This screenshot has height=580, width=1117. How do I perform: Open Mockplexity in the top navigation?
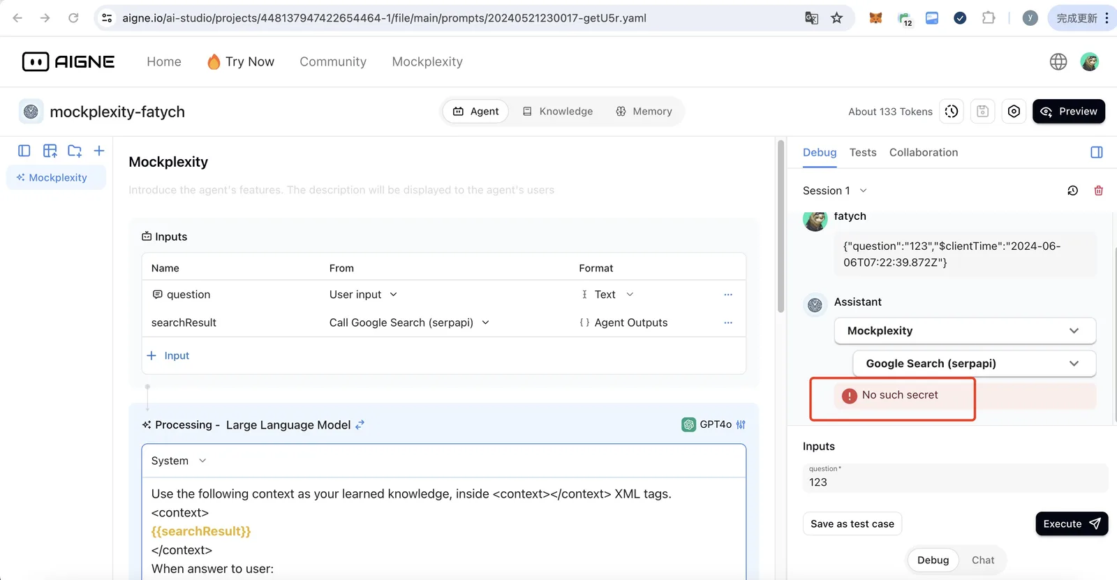pos(427,61)
